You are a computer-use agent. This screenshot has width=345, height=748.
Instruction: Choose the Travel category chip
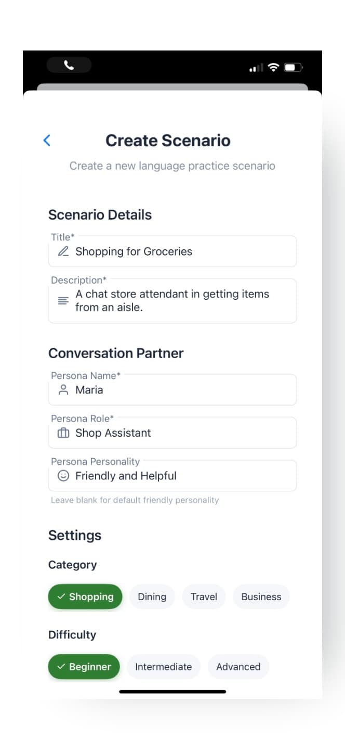[x=204, y=597]
